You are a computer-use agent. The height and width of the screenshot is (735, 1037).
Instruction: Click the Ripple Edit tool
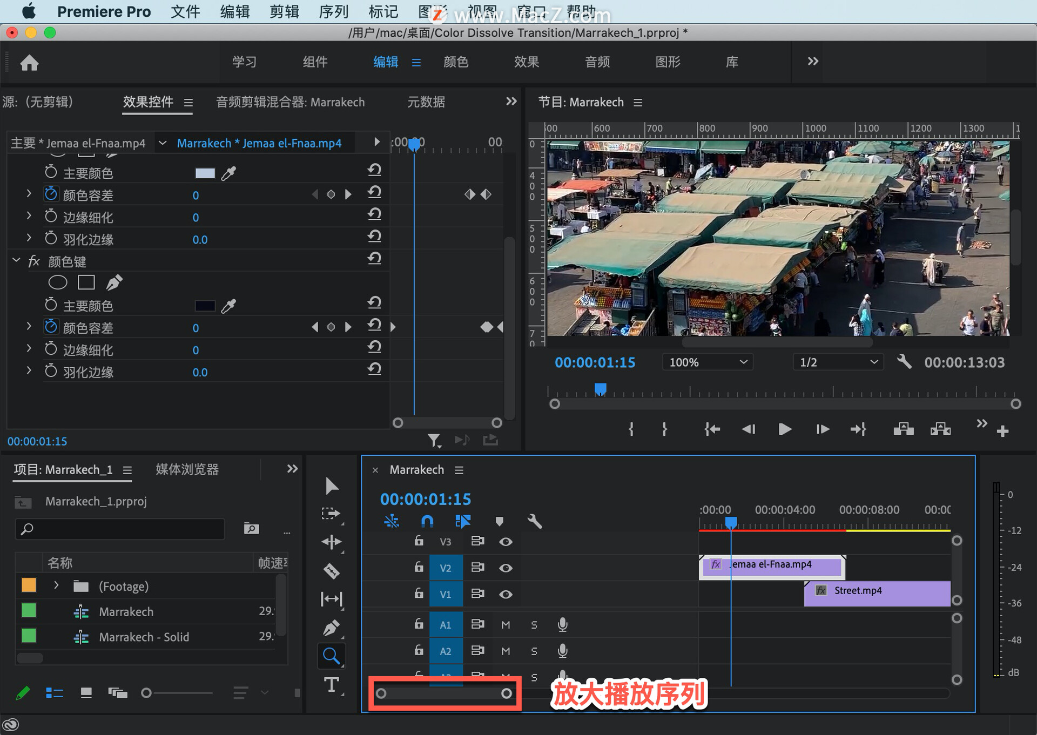pyautogui.click(x=331, y=542)
